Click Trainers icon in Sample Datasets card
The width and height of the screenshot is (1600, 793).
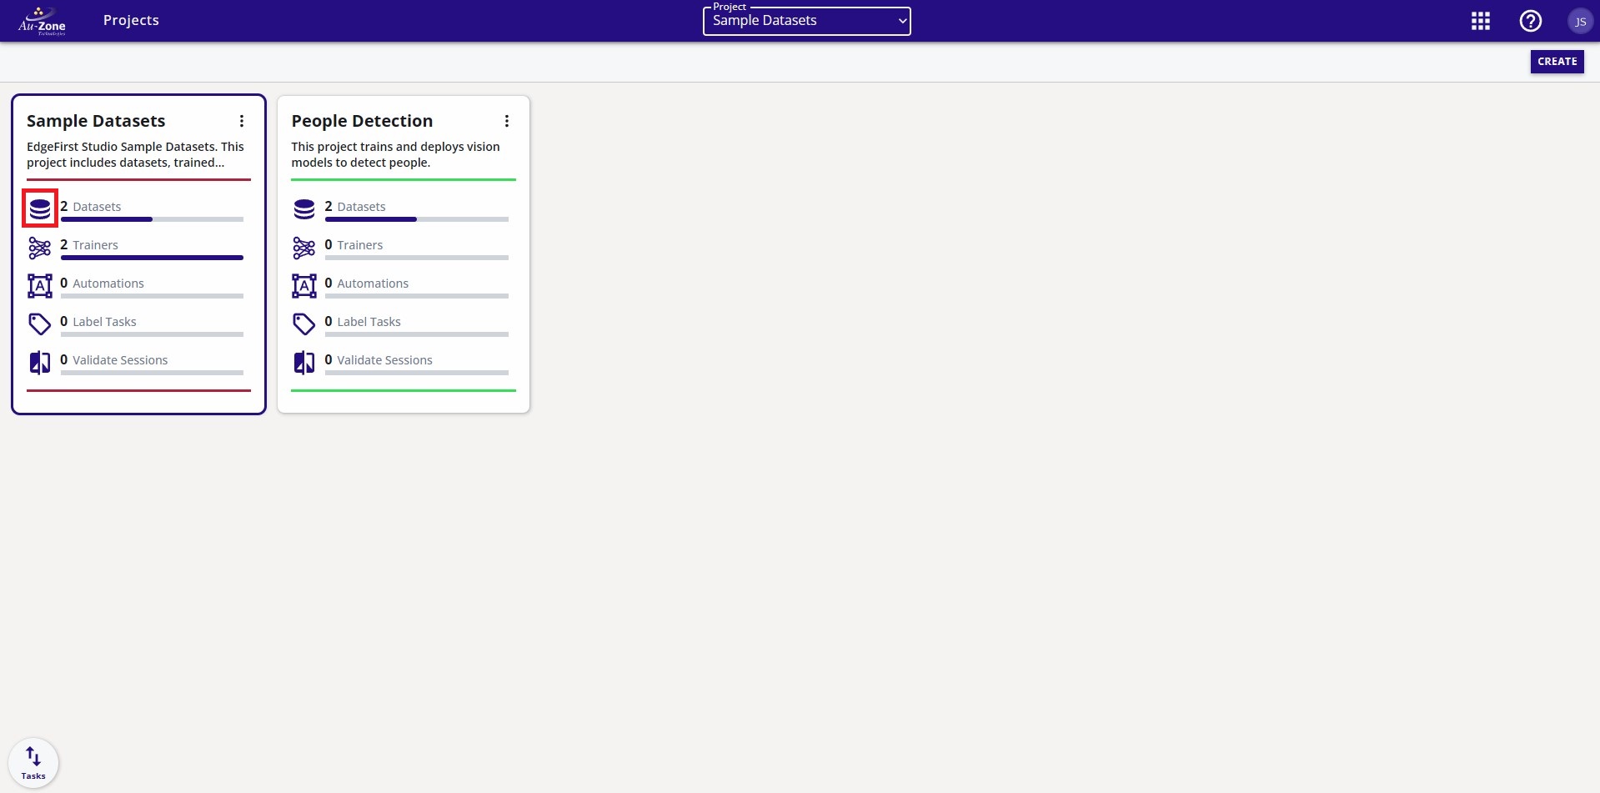pos(40,248)
